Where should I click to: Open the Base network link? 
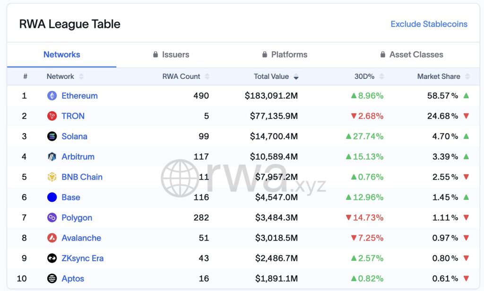click(x=71, y=197)
